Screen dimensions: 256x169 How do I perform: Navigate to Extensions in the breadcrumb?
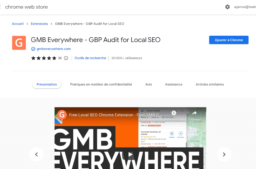point(39,24)
